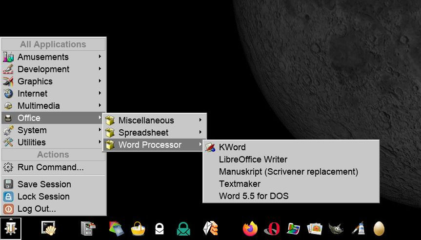421x240 pixels.
Task: Click the paintbrush and tube icon
Action: pyautogui.click(x=358, y=229)
